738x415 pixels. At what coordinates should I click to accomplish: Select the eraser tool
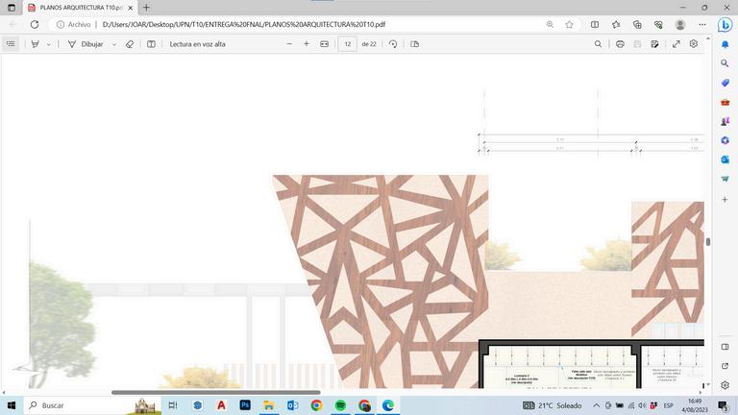click(130, 44)
